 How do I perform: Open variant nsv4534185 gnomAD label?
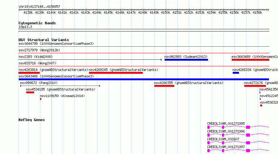coord(61,89)
